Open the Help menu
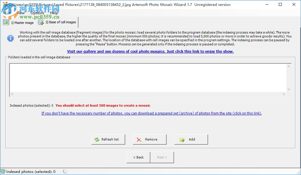Image resolution: width=301 pixels, height=175 pixels. [x=54, y=13]
